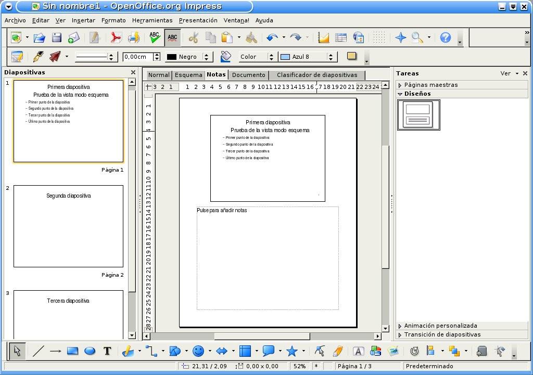Collapse the Diseños section
The image size is (533, 375).
tap(462, 94)
